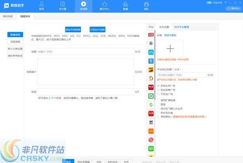
Task: Select the blue '1.' 一点号 platform icon
Action: (x=151, y=61)
